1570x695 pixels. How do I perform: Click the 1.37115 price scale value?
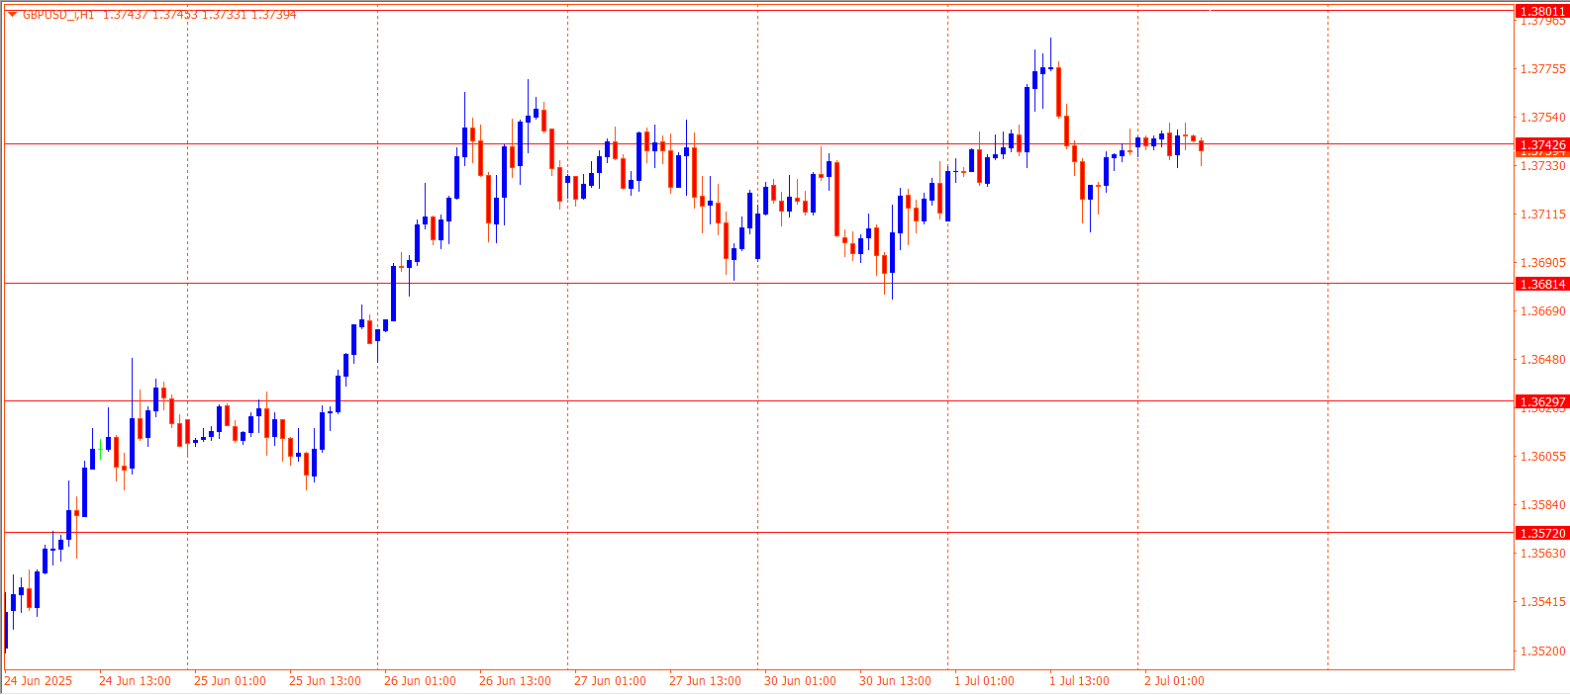click(x=1543, y=215)
